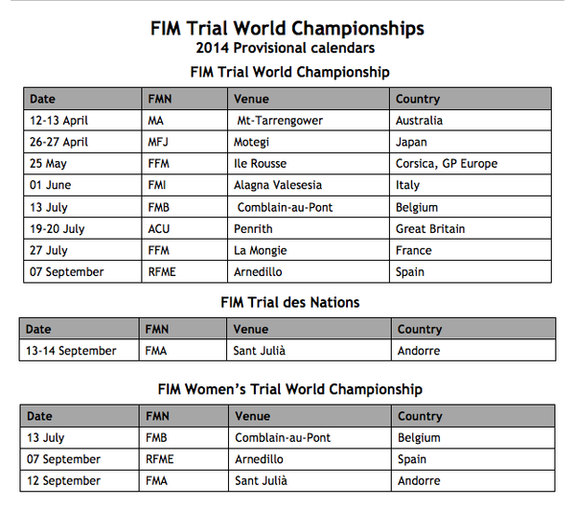Screen dimensions: 575x509
Task: Select the ACU federation cell
Action: (x=184, y=229)
